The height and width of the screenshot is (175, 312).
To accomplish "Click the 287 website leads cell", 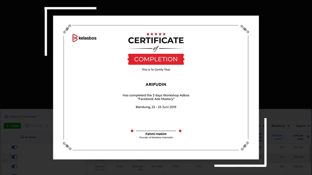I will [282, 157].
